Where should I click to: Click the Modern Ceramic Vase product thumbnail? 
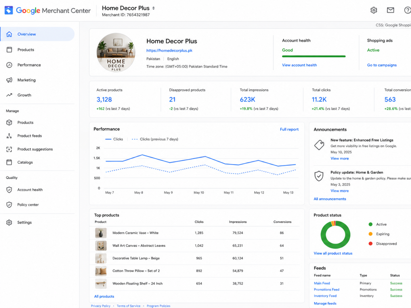(101, 233)
